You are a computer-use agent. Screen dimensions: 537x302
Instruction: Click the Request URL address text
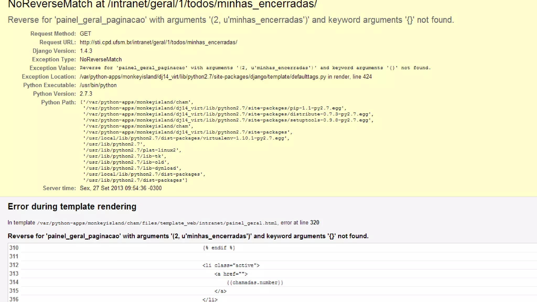(158, 42)
